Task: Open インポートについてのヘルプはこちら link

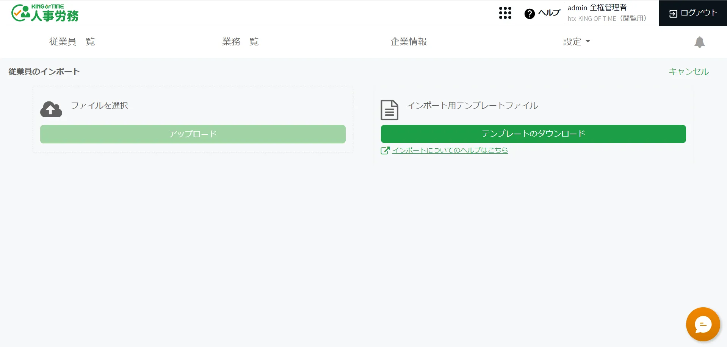Action: pos(450,150)
